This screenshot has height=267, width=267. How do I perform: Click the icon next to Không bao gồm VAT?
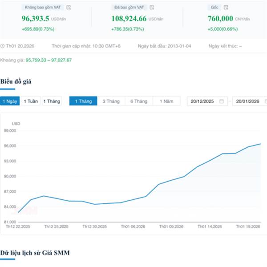69,8
